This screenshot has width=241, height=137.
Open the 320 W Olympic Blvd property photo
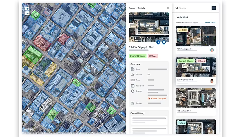(x=149, y=27)
